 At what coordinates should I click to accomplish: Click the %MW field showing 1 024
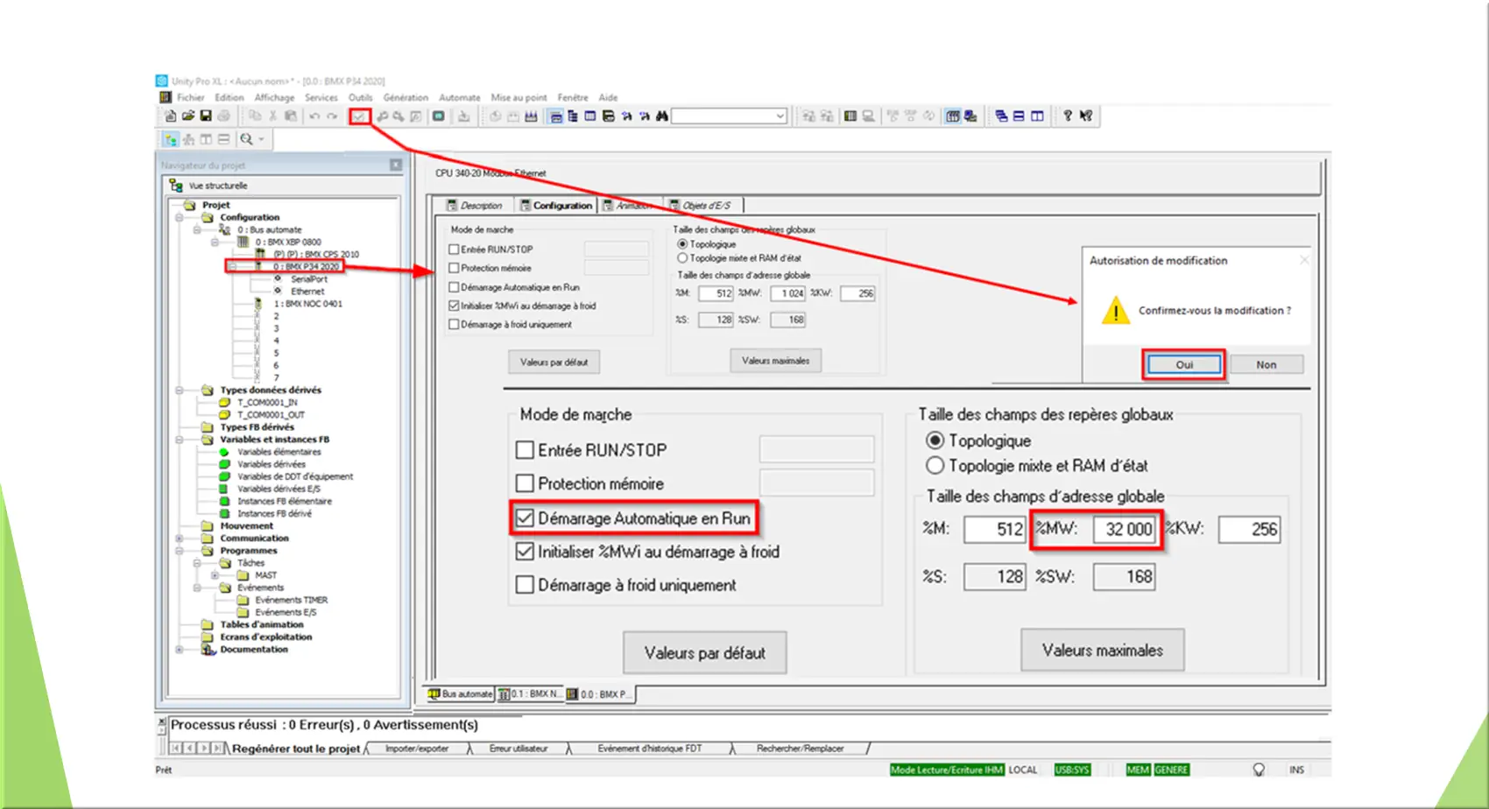pyautogui.click(x=788, y=293)
